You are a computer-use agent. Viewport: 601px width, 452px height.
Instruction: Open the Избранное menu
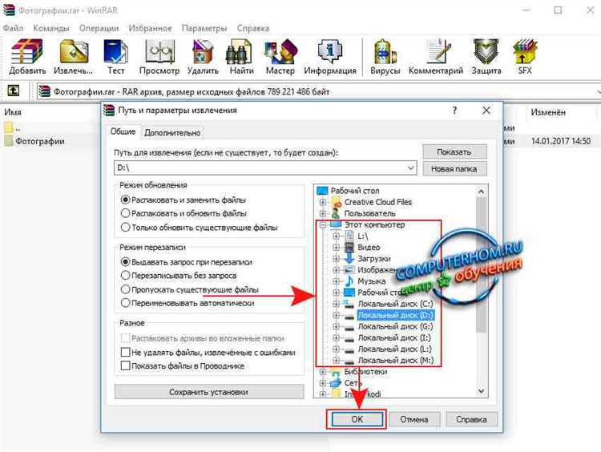[x=150, y=28]
